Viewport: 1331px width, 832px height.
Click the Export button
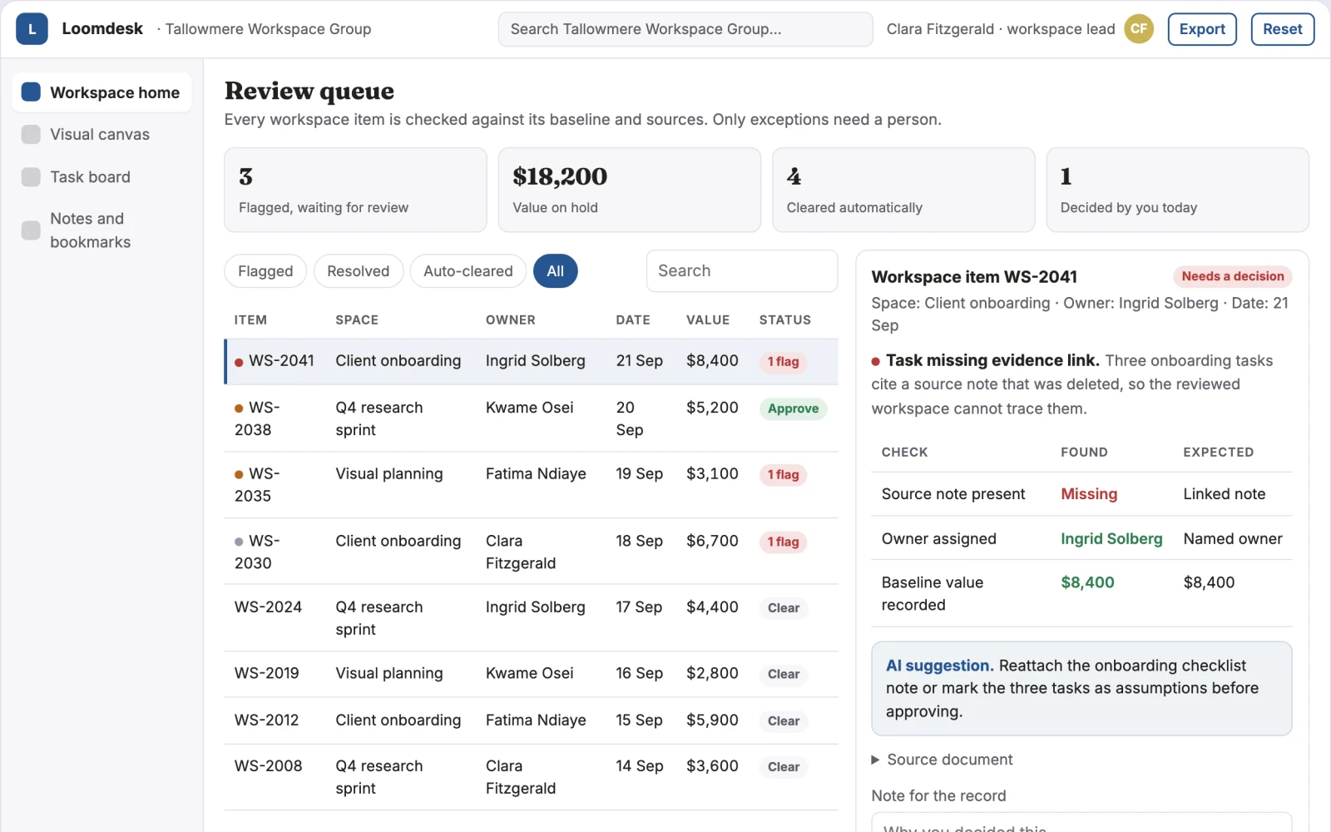[x=1202, y=29]
